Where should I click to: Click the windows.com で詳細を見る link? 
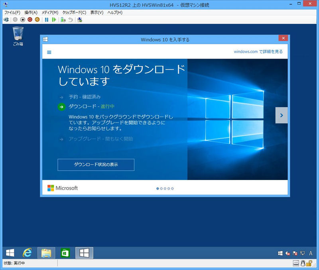tap(258, 52)
